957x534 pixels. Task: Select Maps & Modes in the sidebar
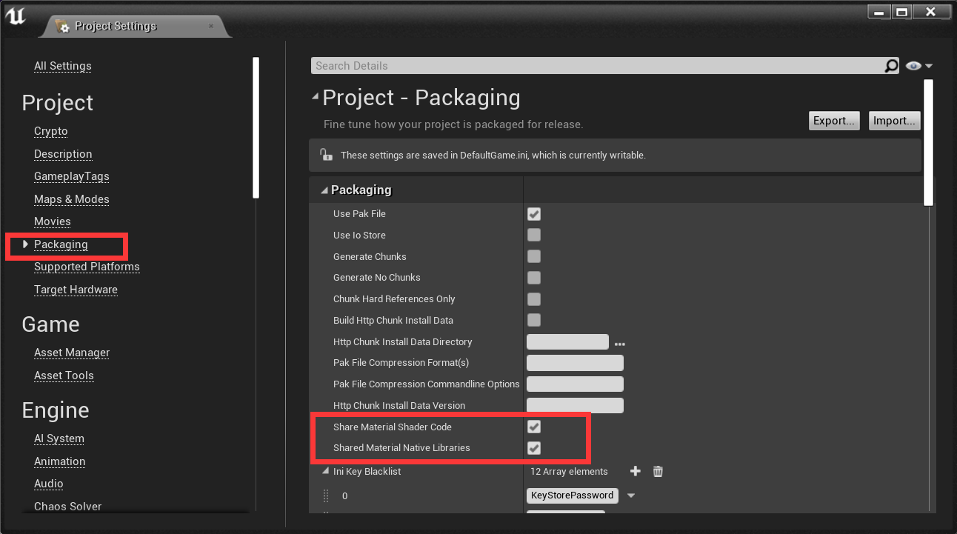(71, 198)
